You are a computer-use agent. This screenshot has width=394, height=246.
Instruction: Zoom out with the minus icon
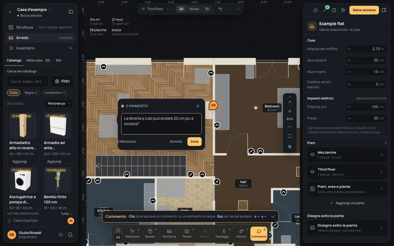[290, 127]
